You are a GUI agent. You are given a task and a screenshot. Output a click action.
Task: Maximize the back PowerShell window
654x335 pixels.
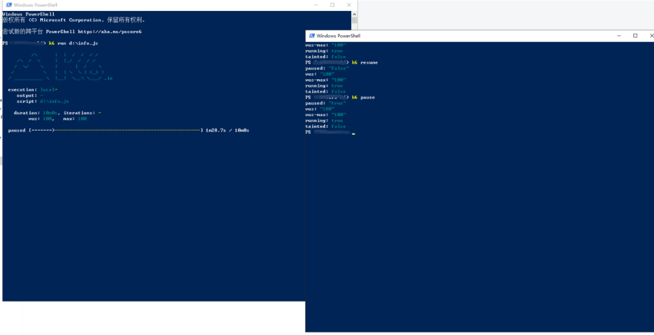point(332,5)
